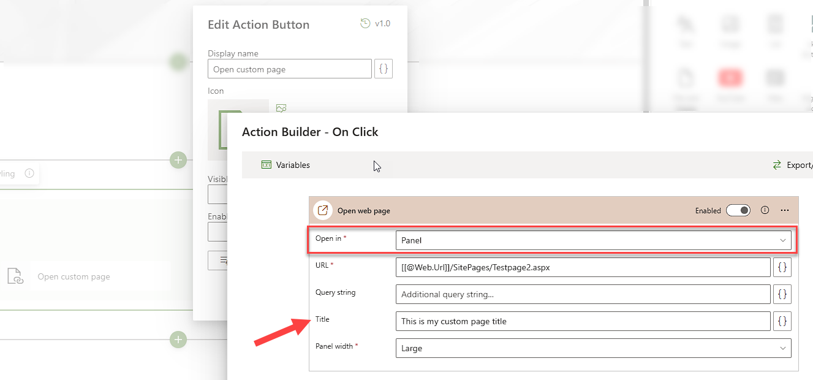Expand the Panel width dropdown showing Large
This screenshot has height=380, width=813.
(x=593, y=348)
